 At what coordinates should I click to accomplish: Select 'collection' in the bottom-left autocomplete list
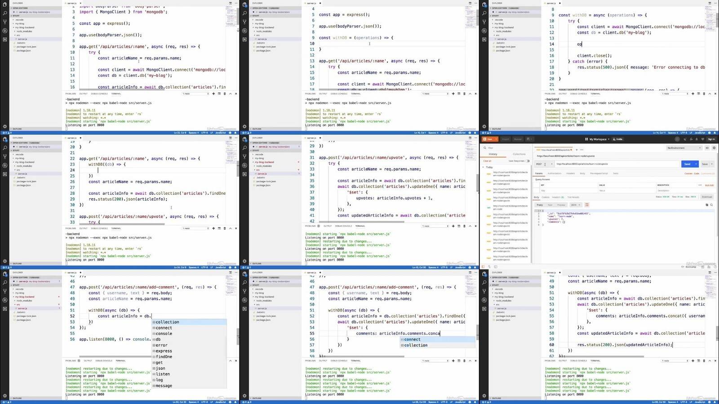pyautogui.click(x=167, y=322)
